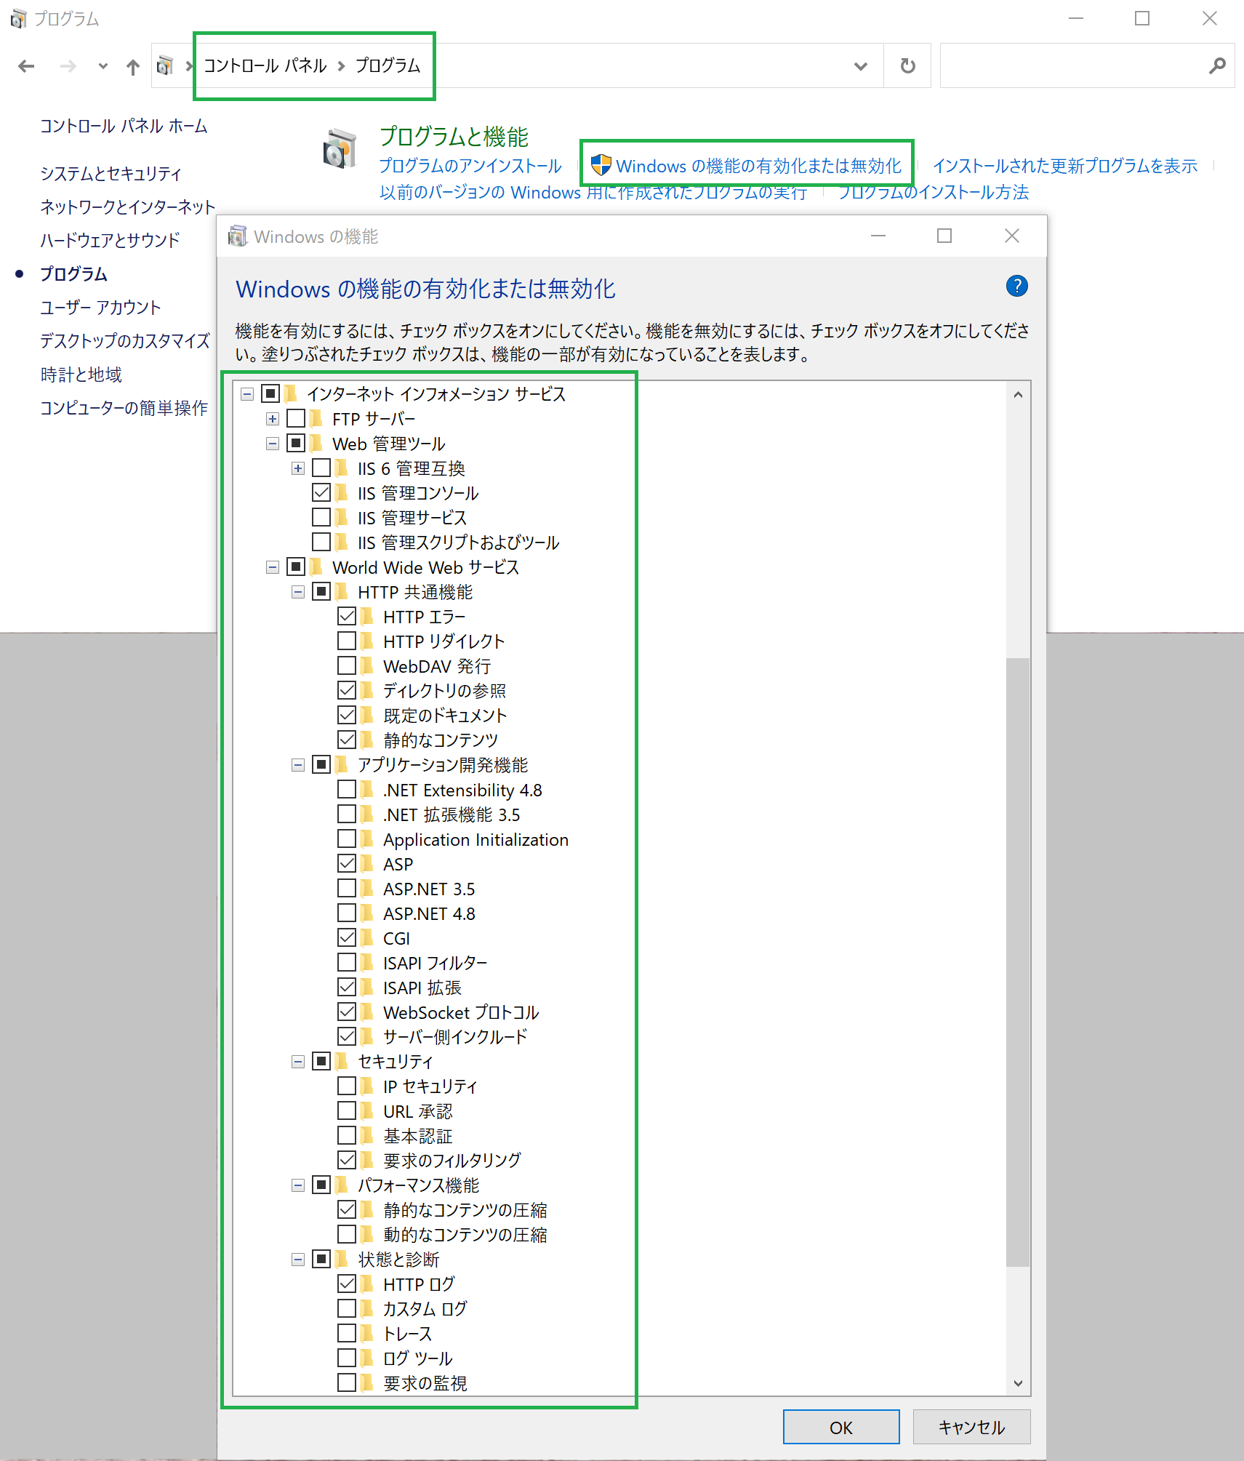
Task: Click the up arrow navigation icon
Action: [132, 65]
